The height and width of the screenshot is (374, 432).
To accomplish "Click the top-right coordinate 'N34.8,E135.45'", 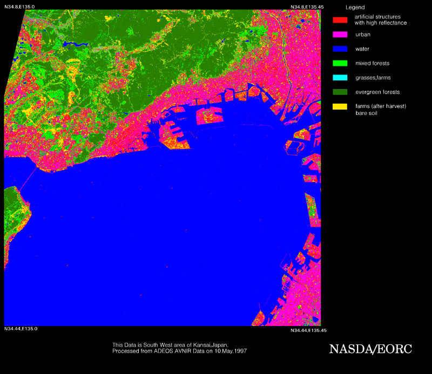I will [x=307, y=7].
